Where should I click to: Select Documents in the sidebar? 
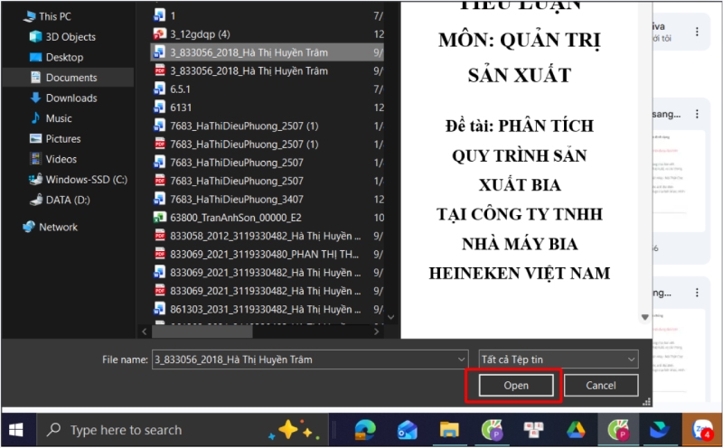click(68, 78)
